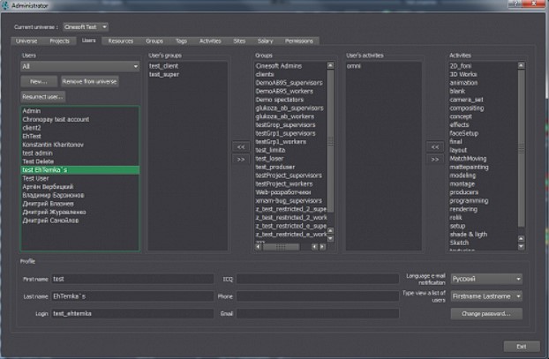Select user client2
The height and width of the screenshot is (359, 549).
point(79,128)
